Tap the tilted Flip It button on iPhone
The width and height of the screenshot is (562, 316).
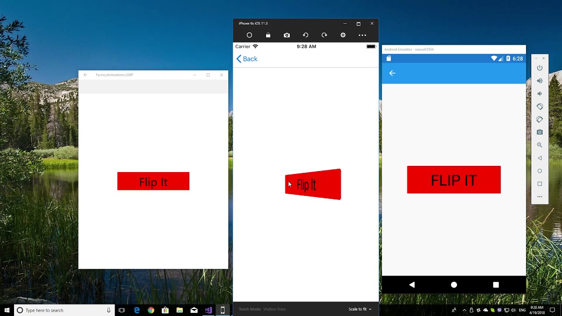313,184
